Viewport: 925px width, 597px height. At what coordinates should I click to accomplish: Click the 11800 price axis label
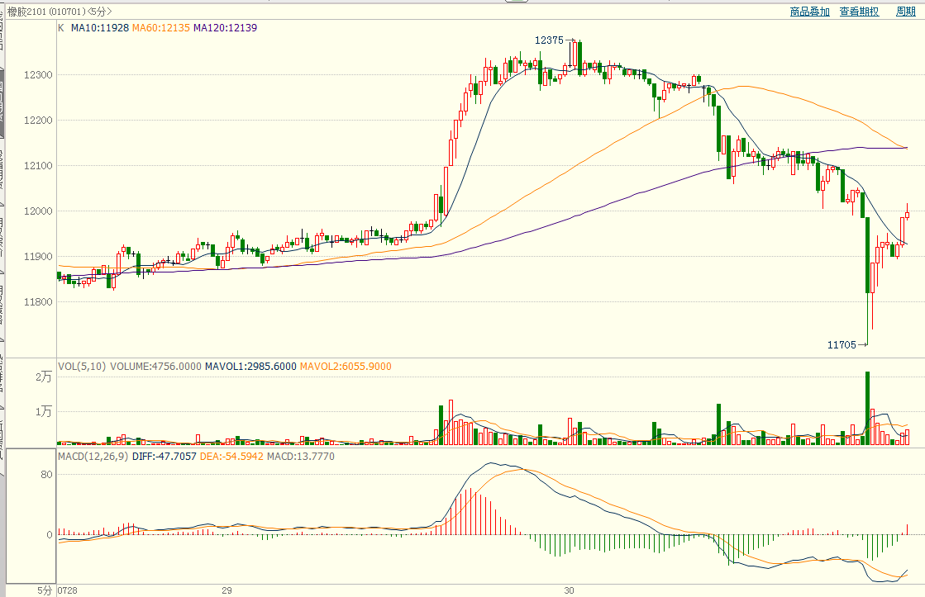[38, 301]
